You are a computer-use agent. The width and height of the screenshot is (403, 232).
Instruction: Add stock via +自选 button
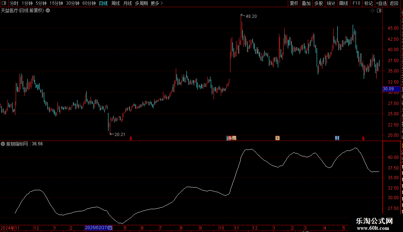[x=381, y=3]
